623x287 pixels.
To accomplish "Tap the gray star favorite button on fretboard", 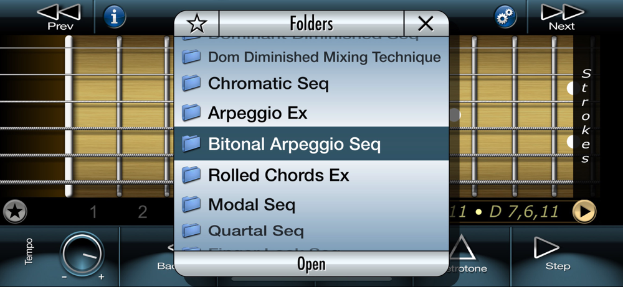I will (15, 212).
